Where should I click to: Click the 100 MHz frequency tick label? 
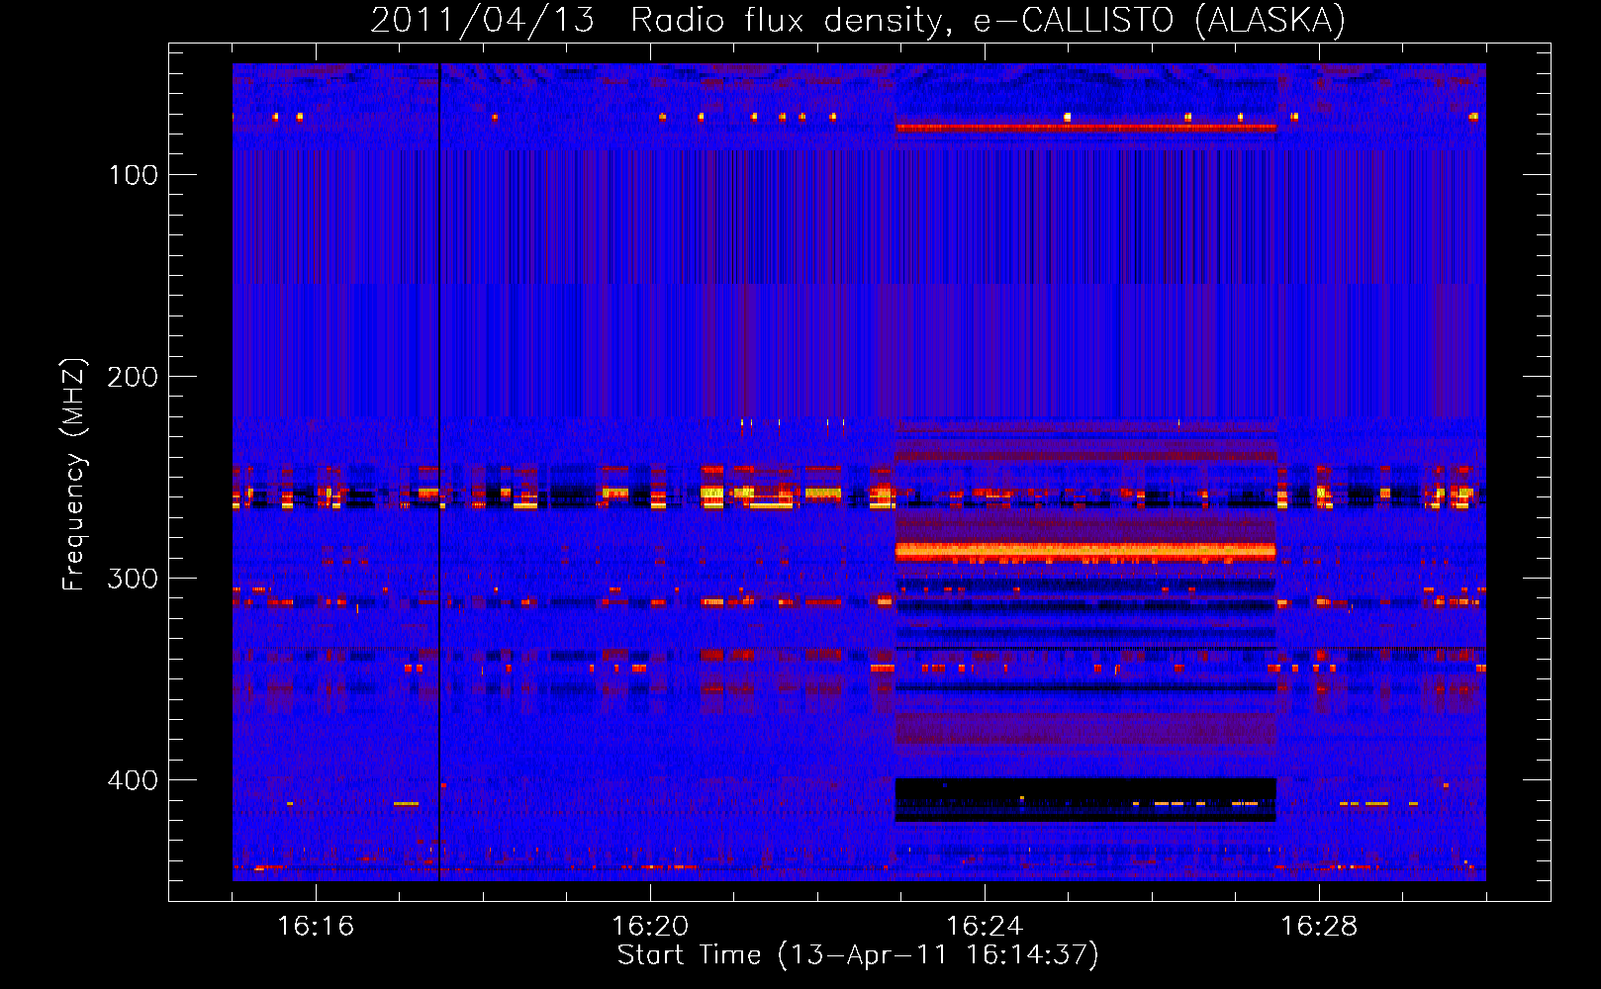click(134, 175)
